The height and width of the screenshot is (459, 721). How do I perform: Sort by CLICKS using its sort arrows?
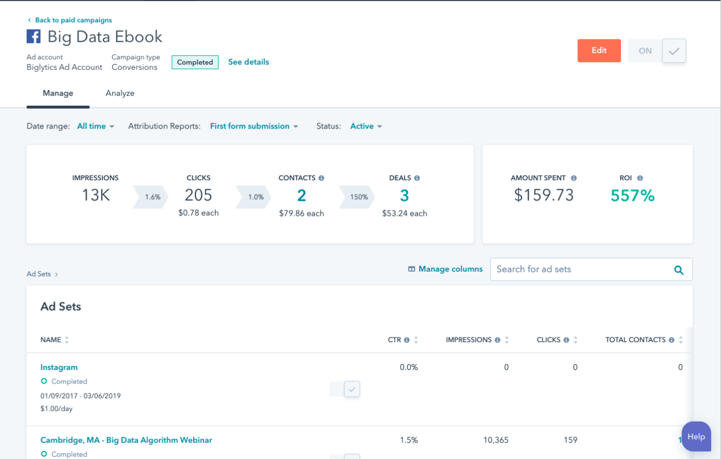(x=576, y=340)
